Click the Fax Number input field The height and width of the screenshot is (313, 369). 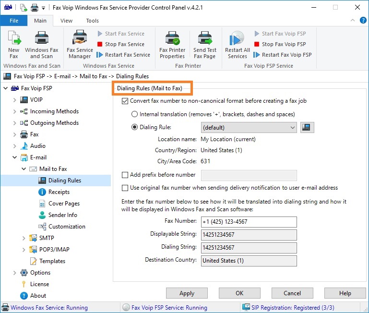coord(249,222)
